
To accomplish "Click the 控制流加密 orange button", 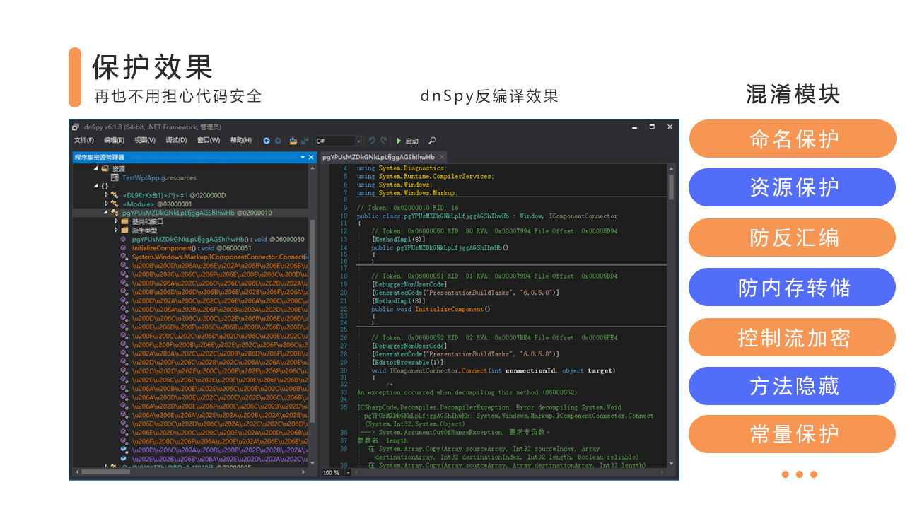I will tap(793, 337).
